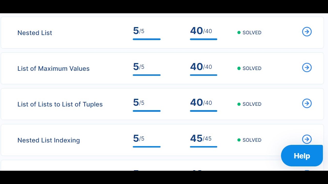This screenshot has height=184, width=328.
Task: Click the List of Maximum Values arrow icon
Action: (307, 68)
